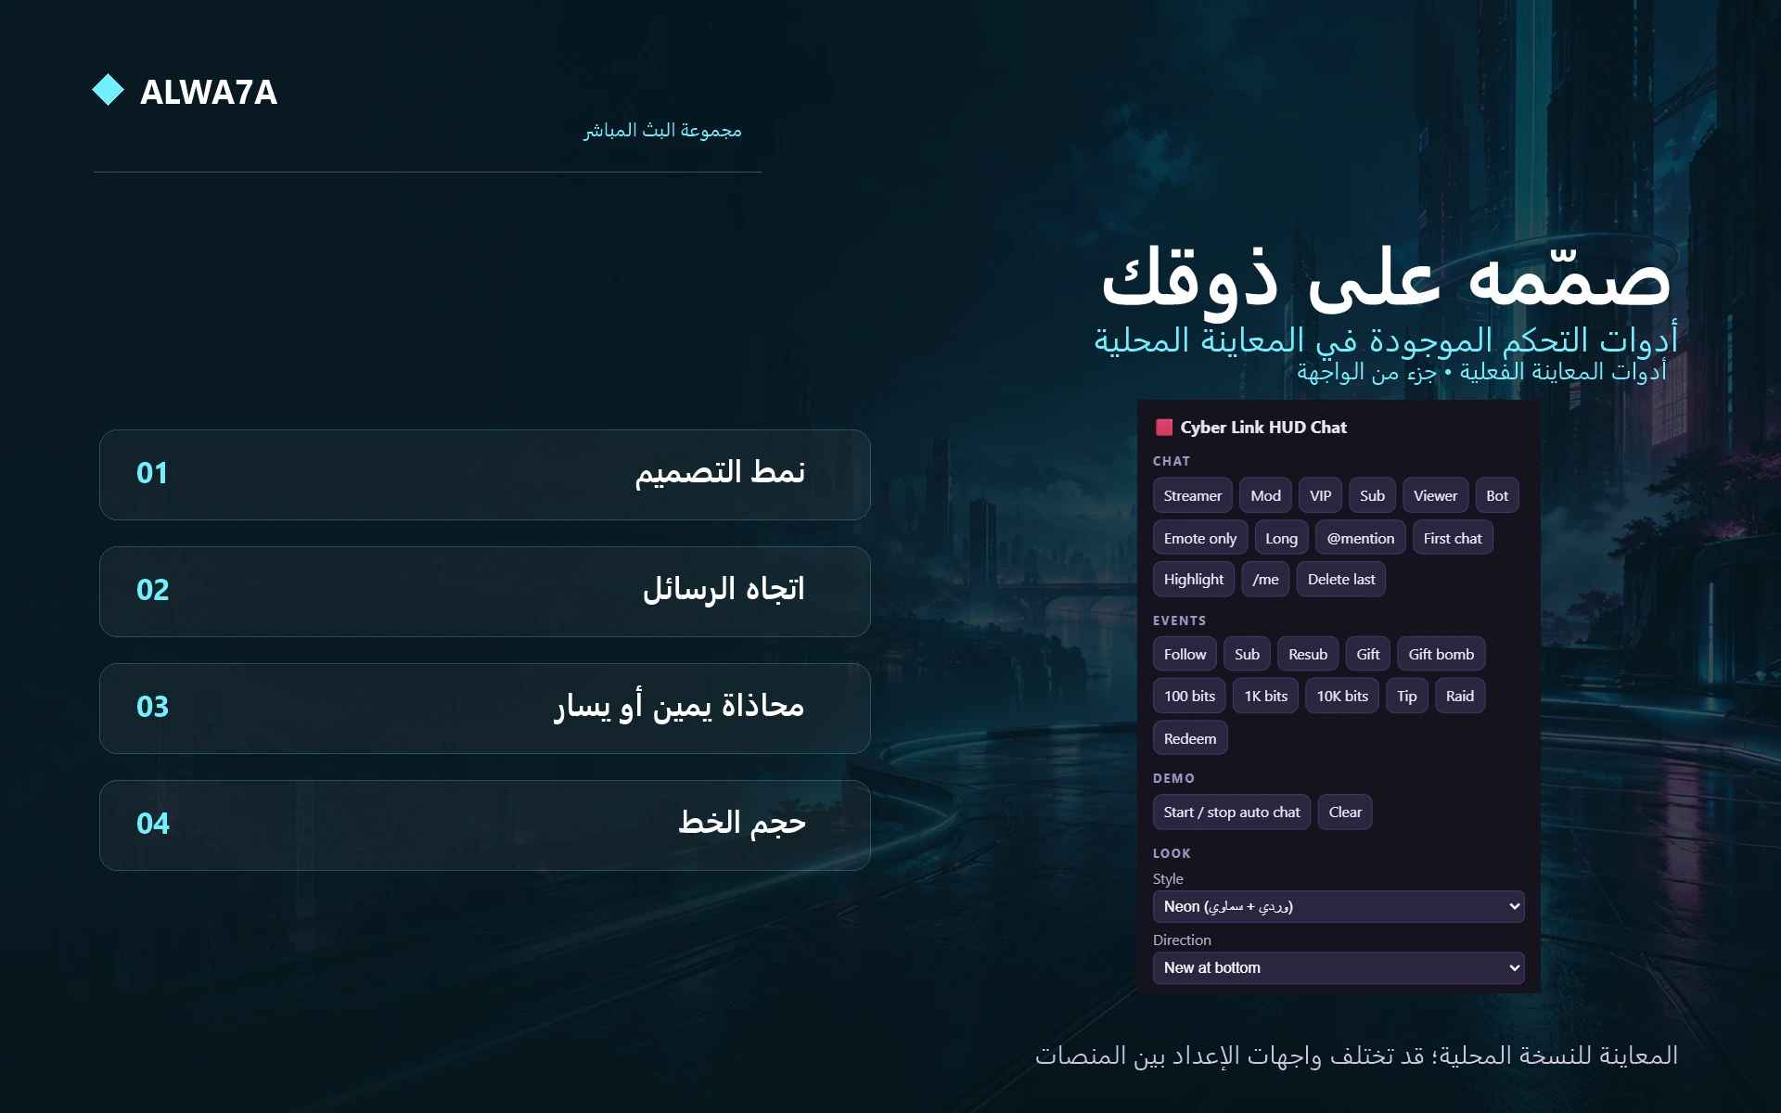Click the Sub button under CHAT

tap(1372, 495)
